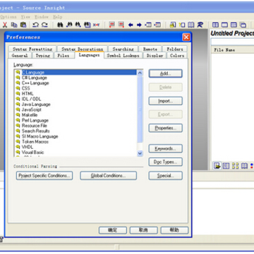Select CSS in the language list
This screenshot has height=254, width=254.
(26, 88)
